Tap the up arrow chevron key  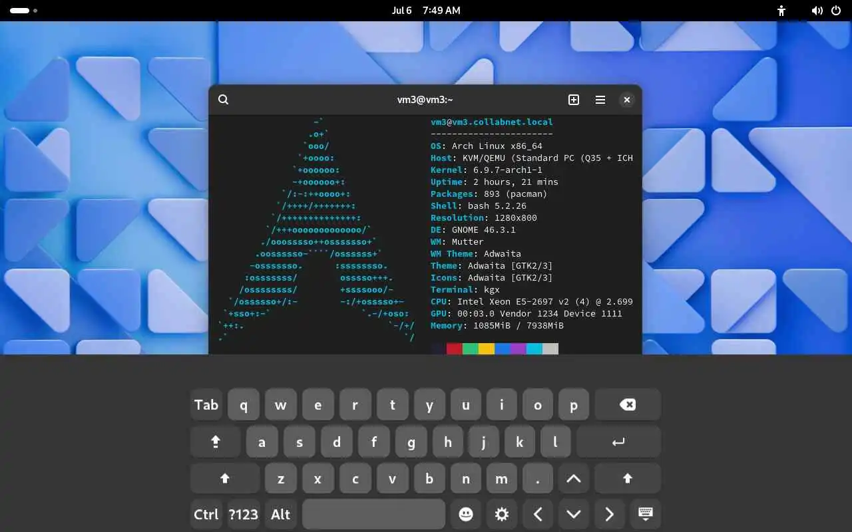tap(574, 478)
